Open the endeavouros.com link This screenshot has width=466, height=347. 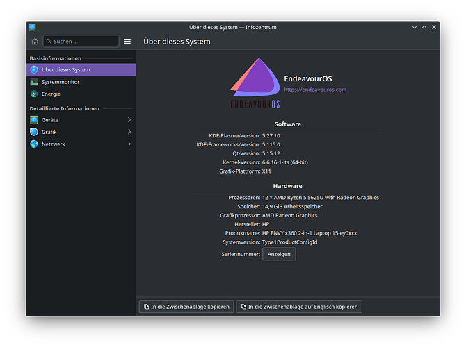pos(315,90)
